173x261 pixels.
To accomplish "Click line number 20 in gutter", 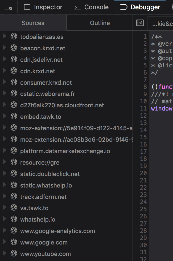I will pyautogui.click(x=143, y=173).
